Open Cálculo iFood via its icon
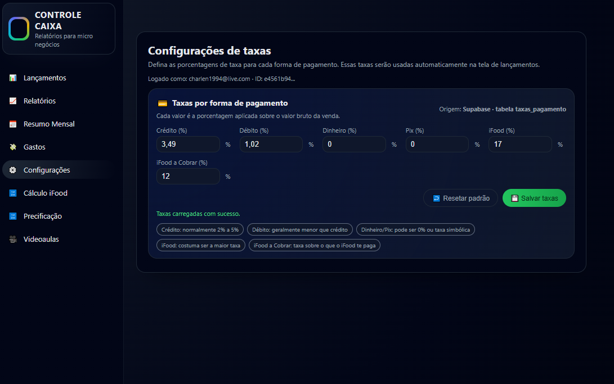The height and width of the screenshot is (384, 614). [12, 193]
